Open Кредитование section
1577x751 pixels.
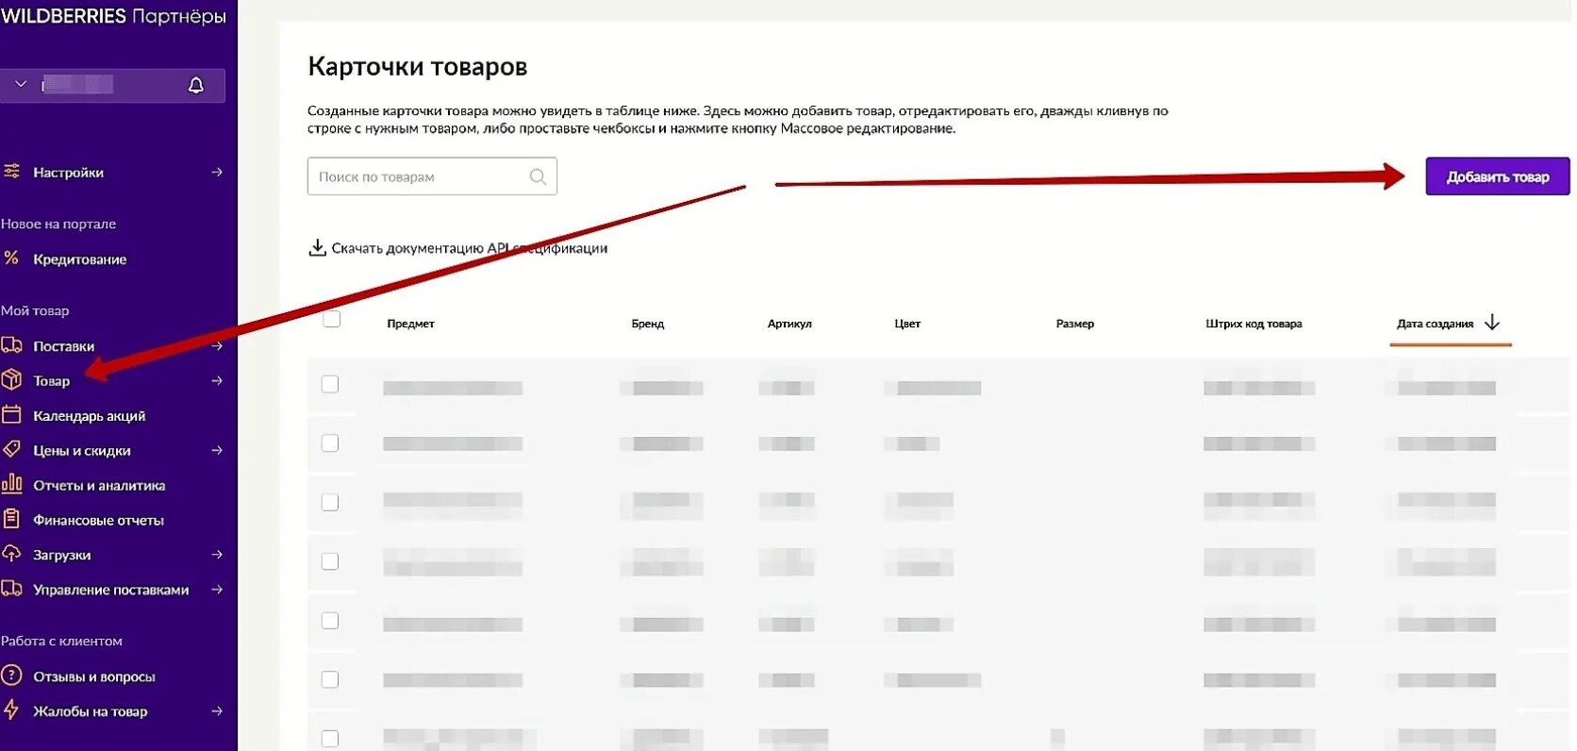79,259
